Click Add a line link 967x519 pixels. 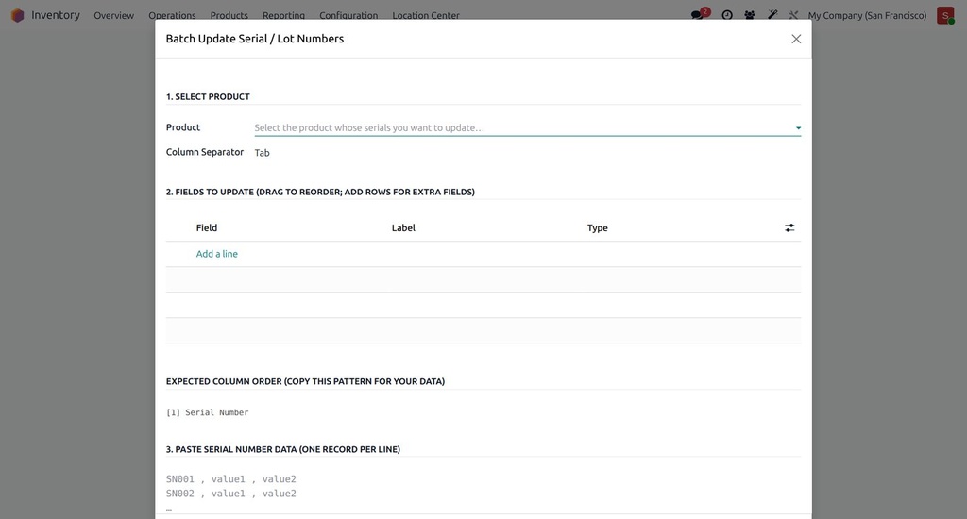(216, 253)
